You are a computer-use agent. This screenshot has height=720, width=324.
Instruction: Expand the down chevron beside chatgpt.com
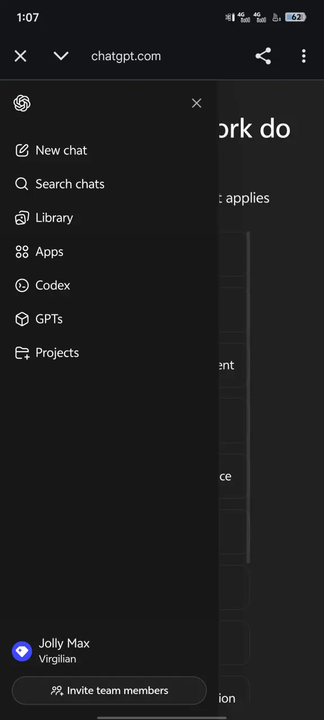tap(61, 56)
